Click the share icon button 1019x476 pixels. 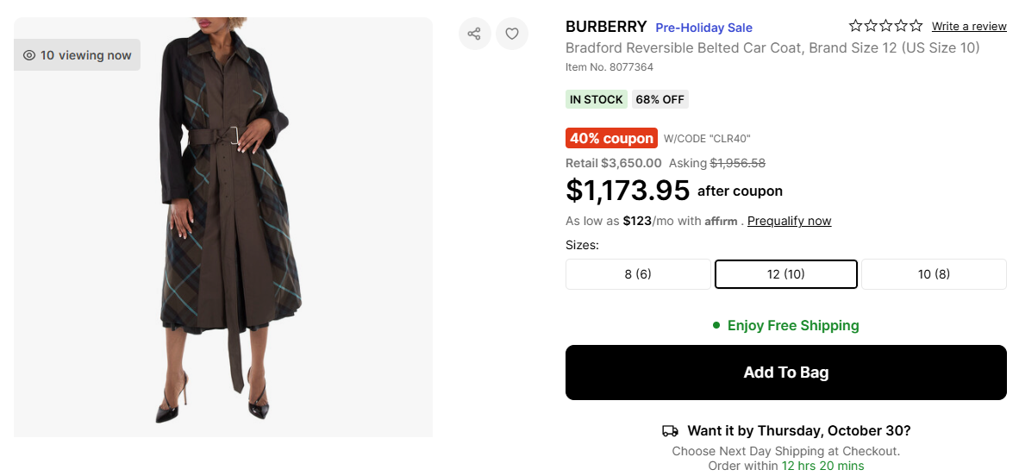pos(474,34)
